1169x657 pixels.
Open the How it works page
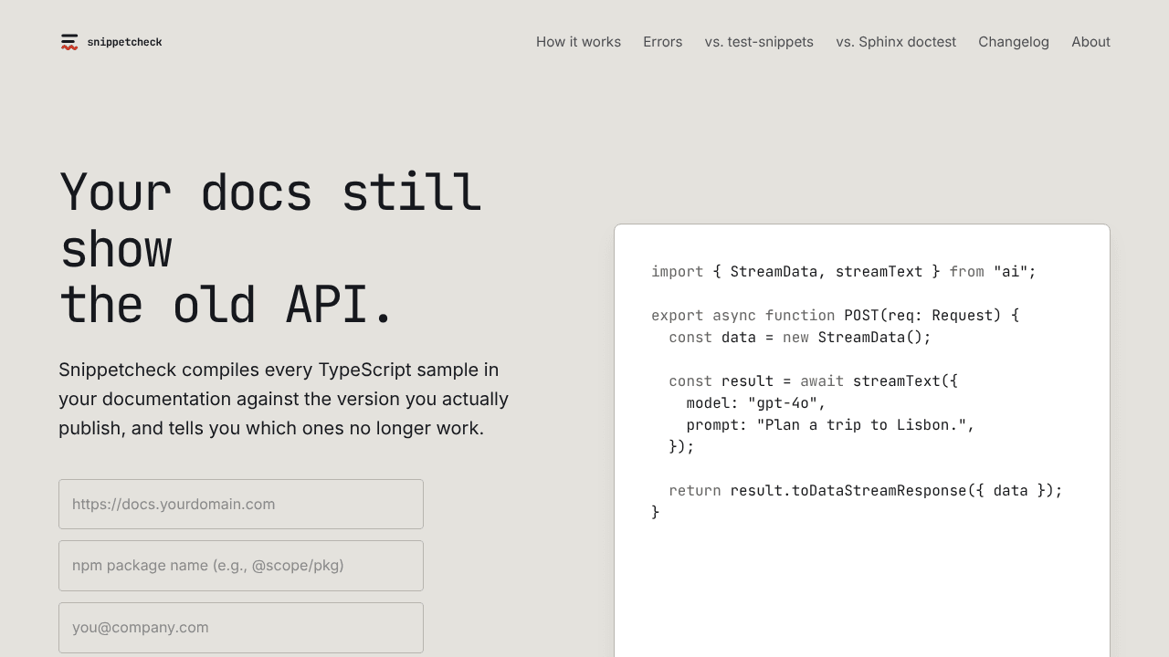pos(578,42)
